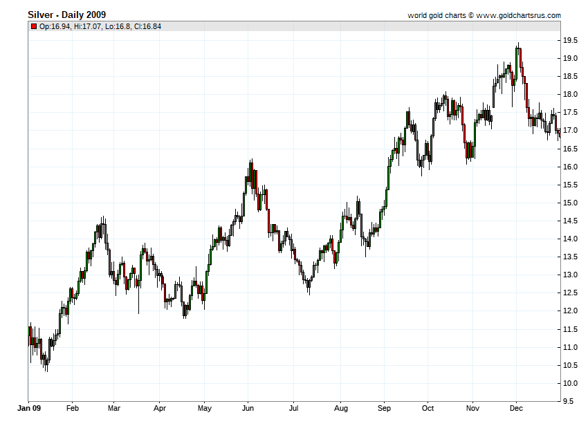This screenshot has height=426, width=588.
Task: Click the 15.0 price axis label
Action: 570,203
